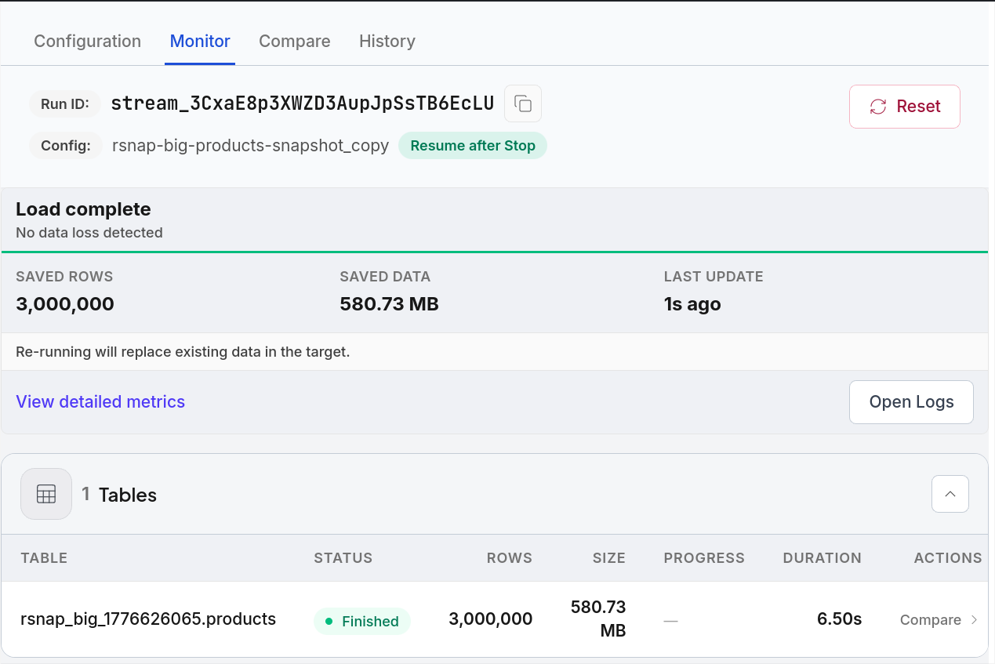Click the Run ID label pill
This screenshot has height=664, width=995.
[x=65, y=103]
